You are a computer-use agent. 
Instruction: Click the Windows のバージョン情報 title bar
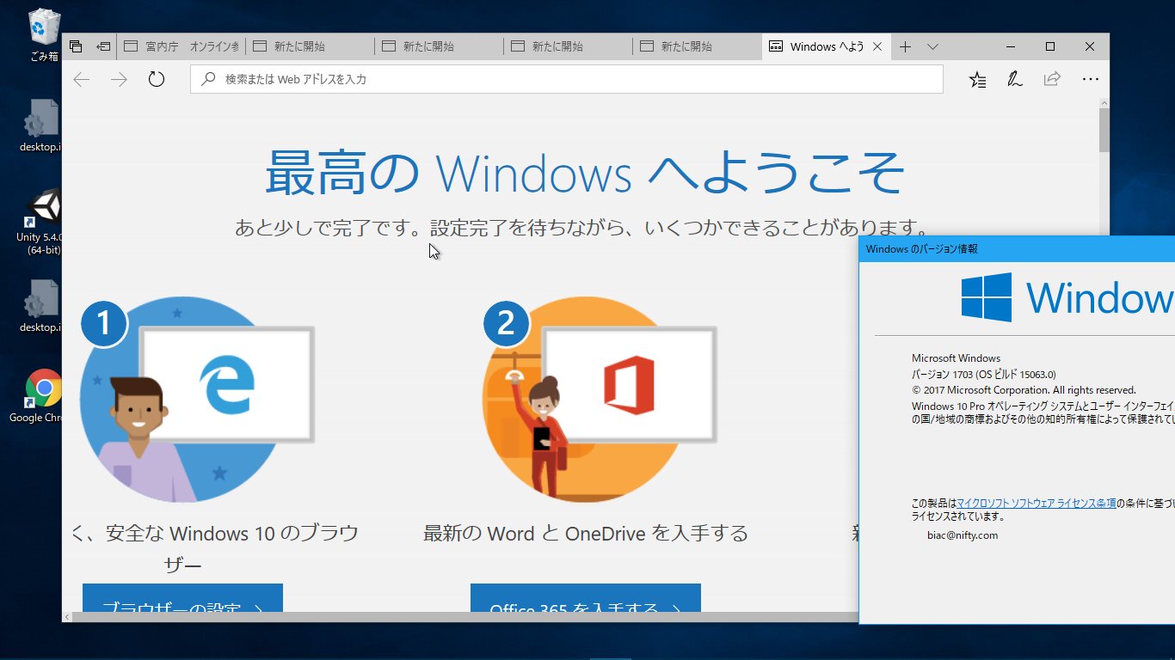pos(1017,249)
